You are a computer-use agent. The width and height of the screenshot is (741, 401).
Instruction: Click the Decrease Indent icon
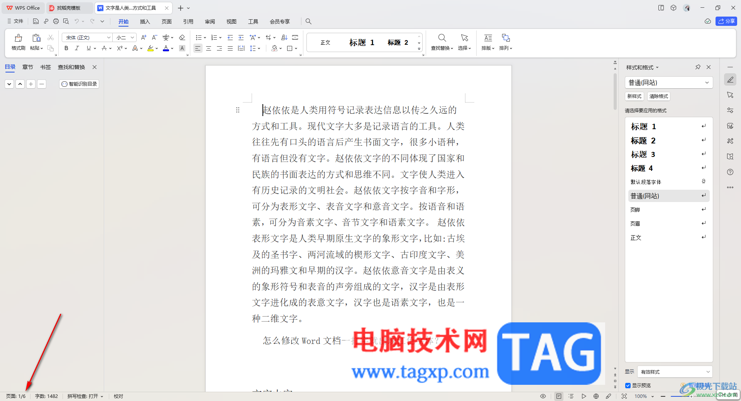[x=230, y=37]
